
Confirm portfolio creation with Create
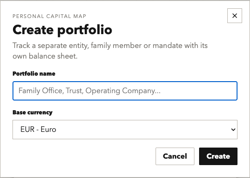coord(218,156)
